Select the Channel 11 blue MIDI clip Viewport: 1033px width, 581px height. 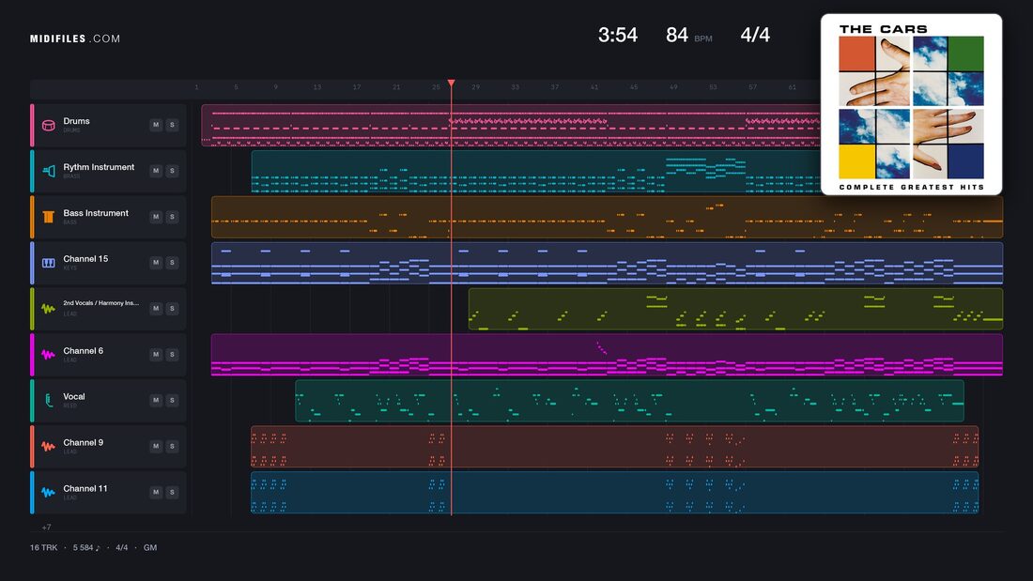615,492
